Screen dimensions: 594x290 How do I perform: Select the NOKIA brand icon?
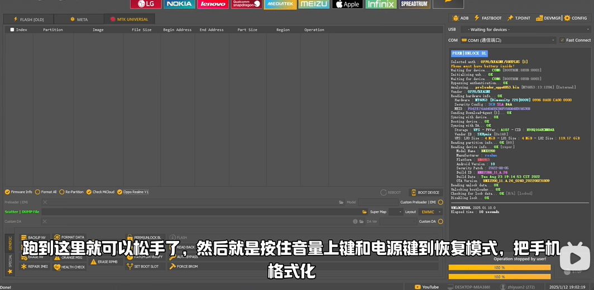pyautogui.click(x=179, y=4)
